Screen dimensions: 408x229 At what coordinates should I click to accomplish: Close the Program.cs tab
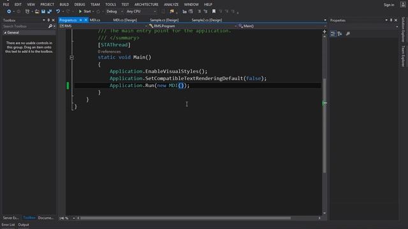coord(85,20)
